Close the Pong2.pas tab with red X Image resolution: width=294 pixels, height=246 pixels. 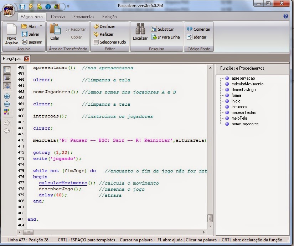point(27,59)
